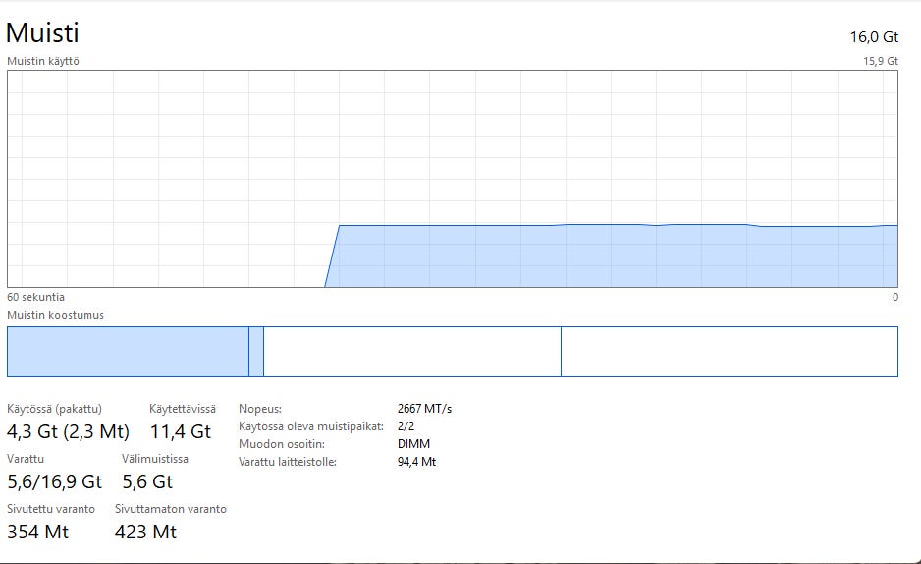Click the rightmost free segment of the composition bar
Screen dimensions: 921x564
click(x=729, y=352)
